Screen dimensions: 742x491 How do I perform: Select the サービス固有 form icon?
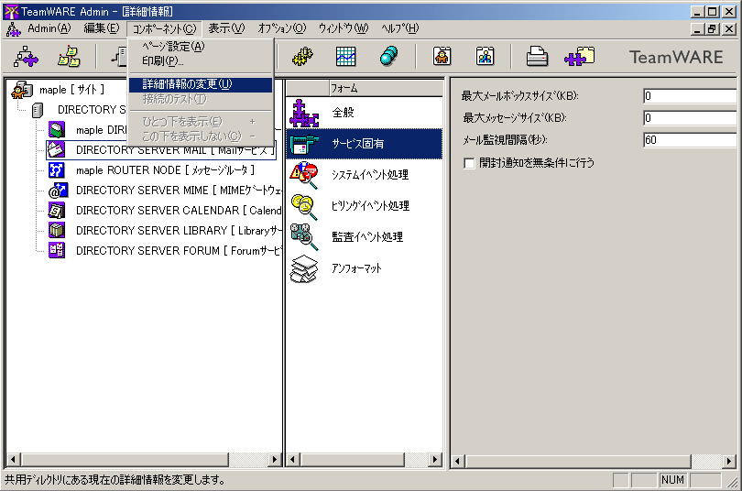tap(304, 144)
